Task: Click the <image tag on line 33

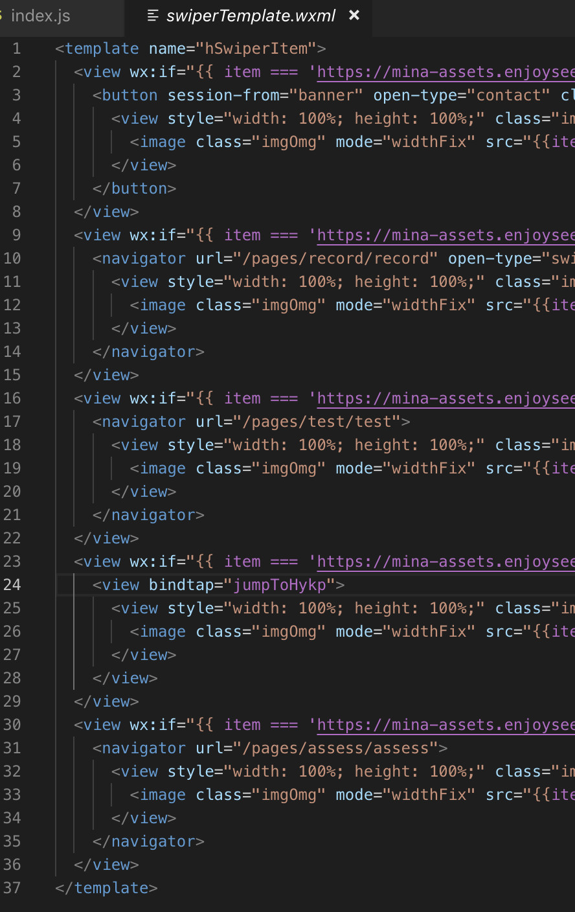Action: pyautogui.click(x=158, y=795)
